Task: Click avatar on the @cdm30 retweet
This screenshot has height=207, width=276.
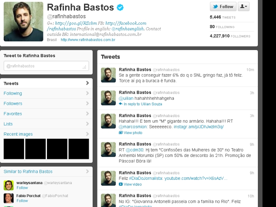Action: pos(108,149)
